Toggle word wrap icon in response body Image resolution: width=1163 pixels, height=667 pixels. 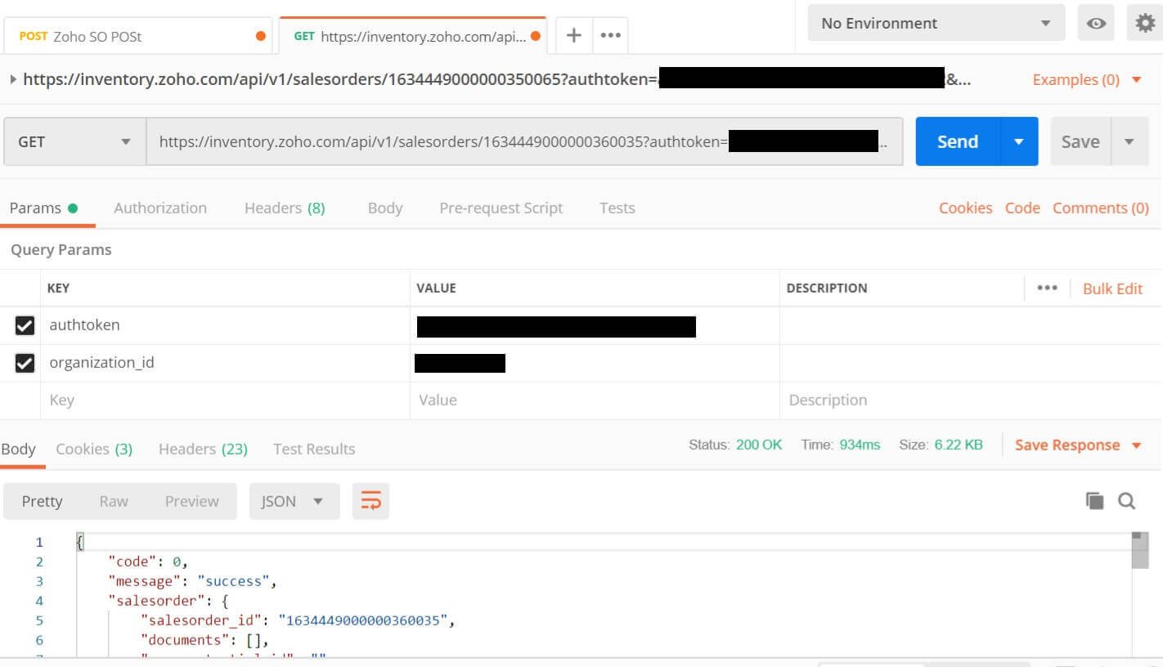point(370,501)
